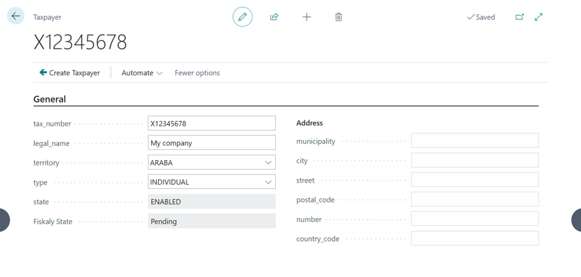Image resolution: width=581 pixels, height=277 pixels.
Task: Click the country_code input field
Action: point(474,239)
